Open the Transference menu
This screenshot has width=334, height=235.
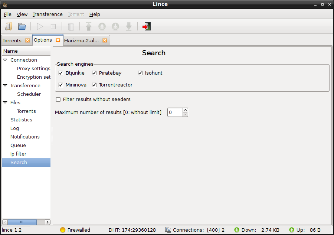pyautogui.click(x=48, y=14)
